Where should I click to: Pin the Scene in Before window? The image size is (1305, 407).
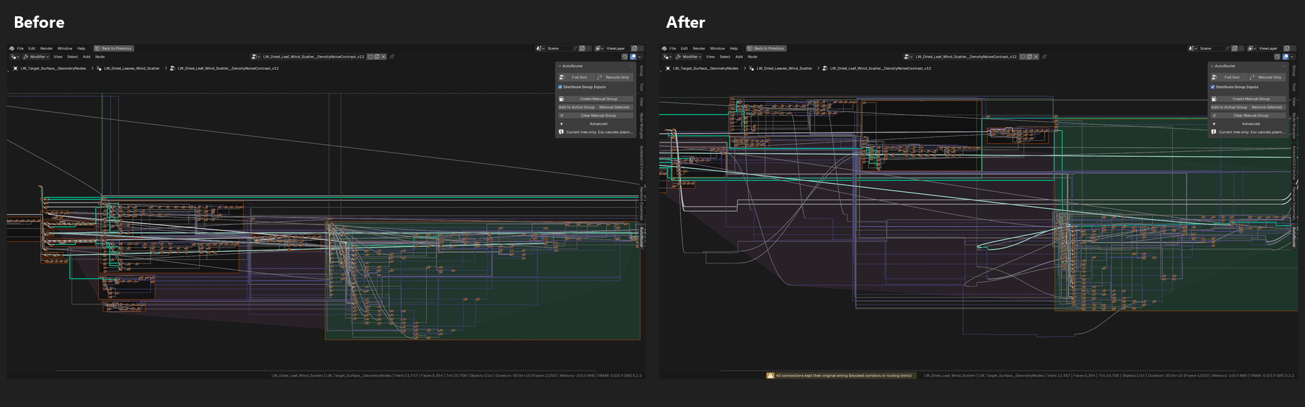coord(575,48)
